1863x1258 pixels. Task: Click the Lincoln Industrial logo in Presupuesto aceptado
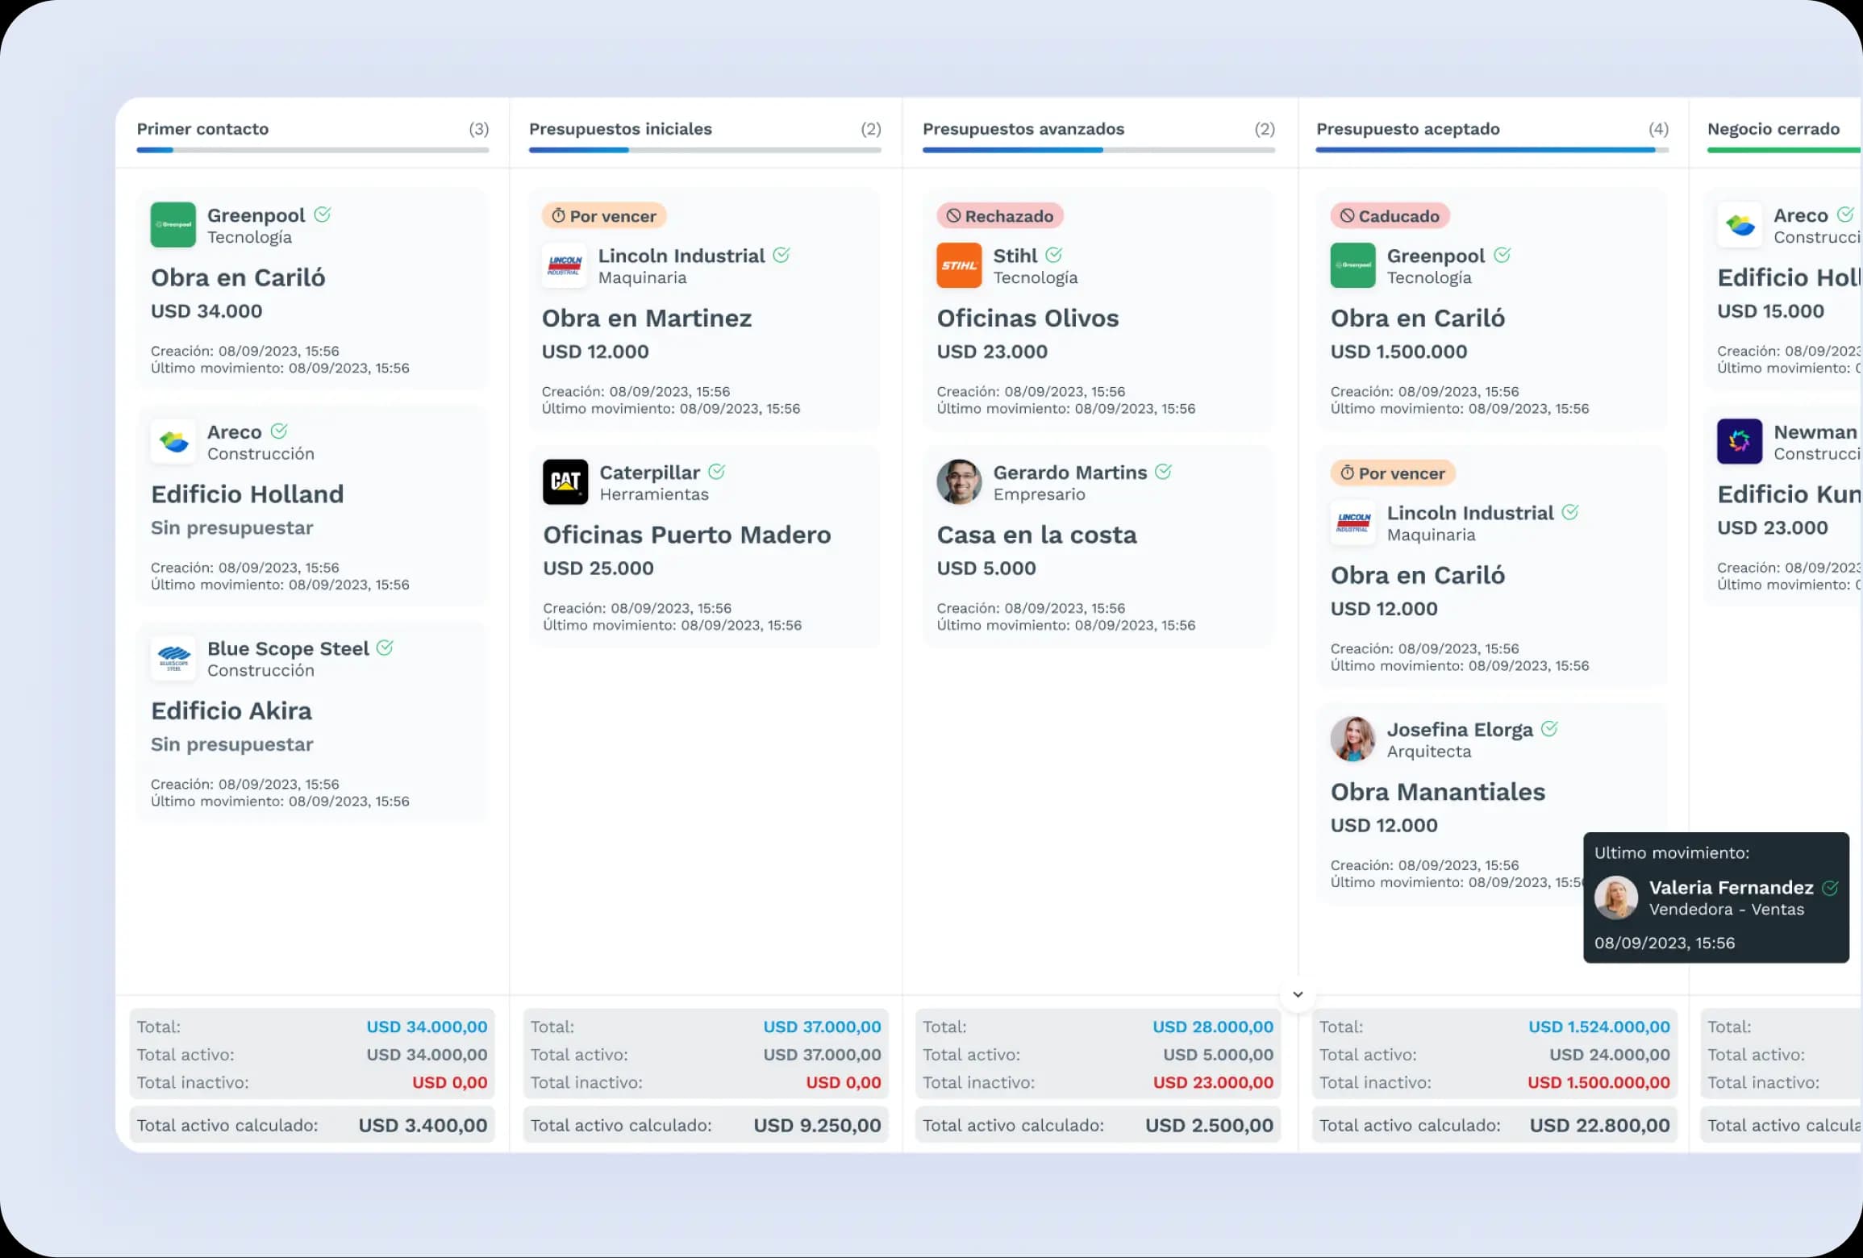point(1352,523)
